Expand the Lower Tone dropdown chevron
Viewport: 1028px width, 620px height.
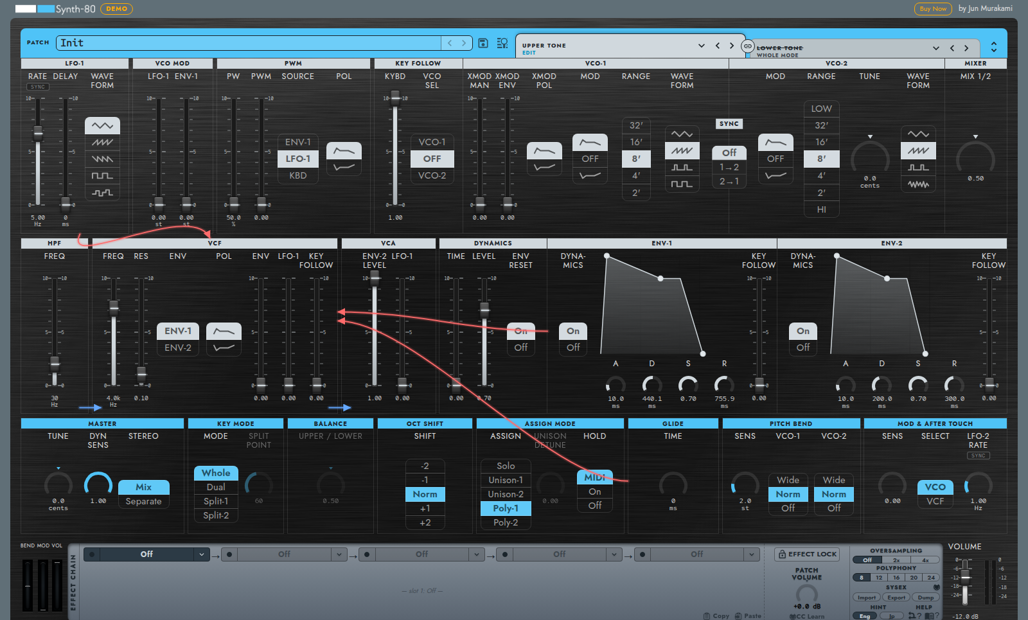tap(935, 48)
